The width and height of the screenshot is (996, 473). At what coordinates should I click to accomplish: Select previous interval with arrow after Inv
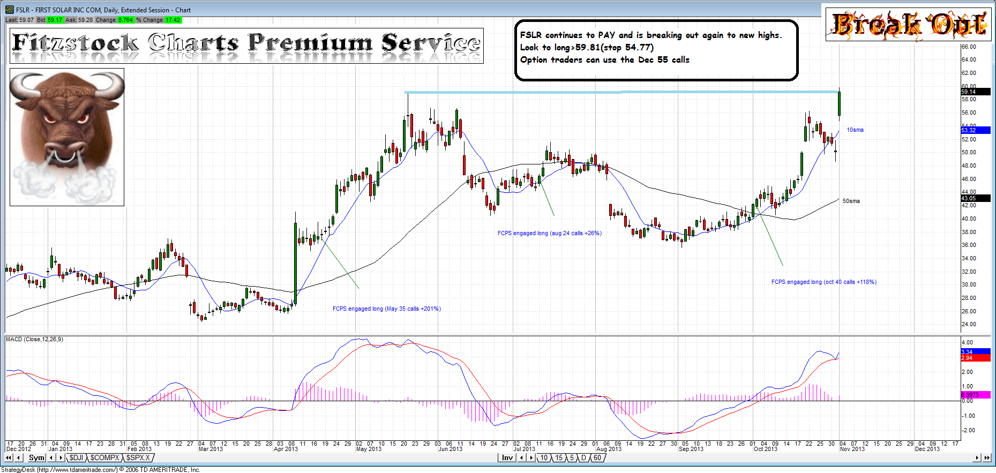coord(522,457)
